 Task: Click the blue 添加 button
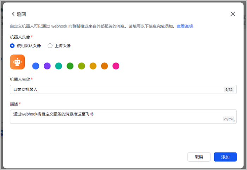pyautogui.click(x=225, y=157)
